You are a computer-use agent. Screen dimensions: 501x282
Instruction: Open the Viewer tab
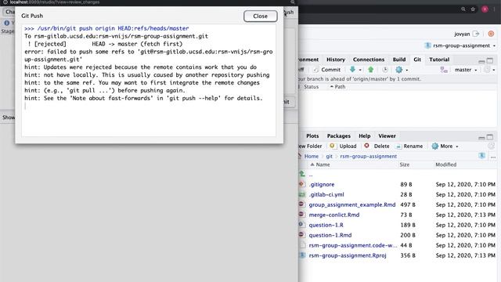387,136
